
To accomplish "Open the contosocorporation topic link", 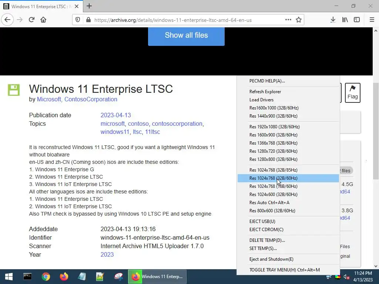I will 177,124.
